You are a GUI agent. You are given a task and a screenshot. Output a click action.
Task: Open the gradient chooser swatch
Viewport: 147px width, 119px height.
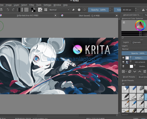[21, 10]
